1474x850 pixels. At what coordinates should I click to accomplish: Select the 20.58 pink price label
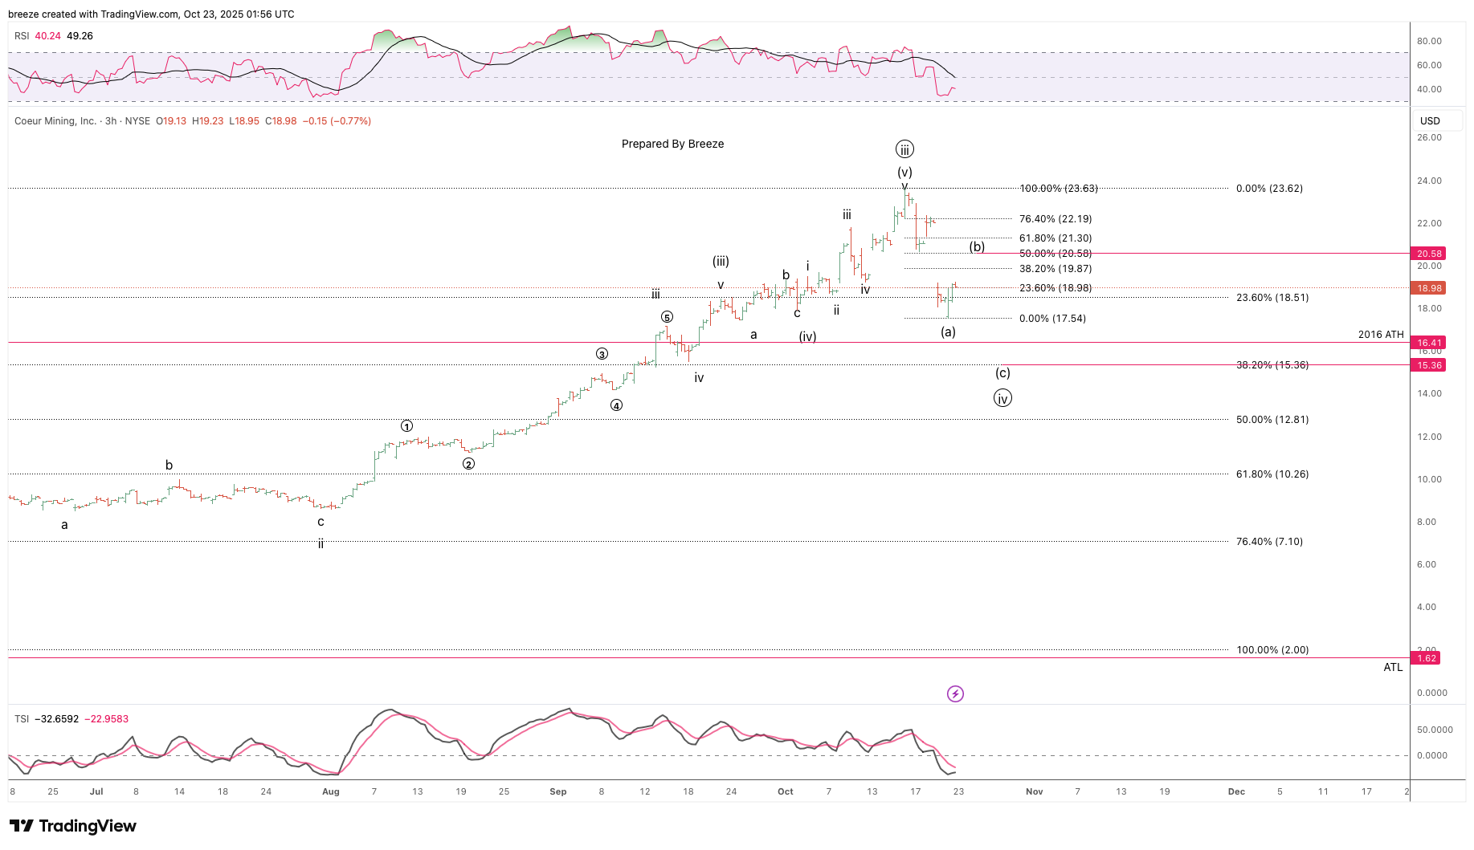[1429, 254]
